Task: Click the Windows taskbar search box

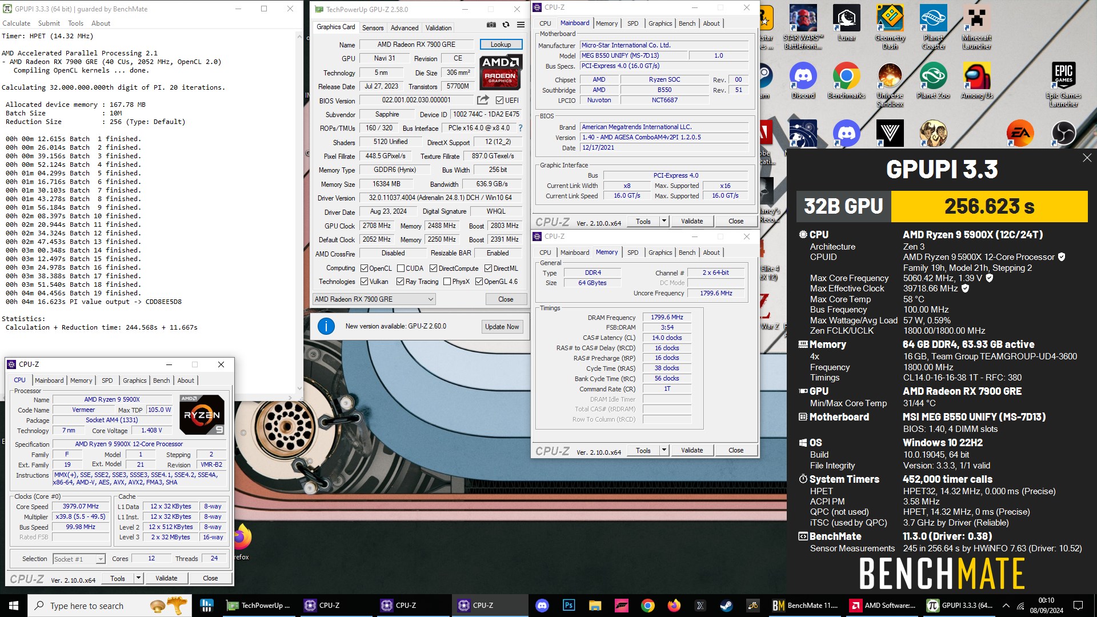Action: click(x=109, y=606)
